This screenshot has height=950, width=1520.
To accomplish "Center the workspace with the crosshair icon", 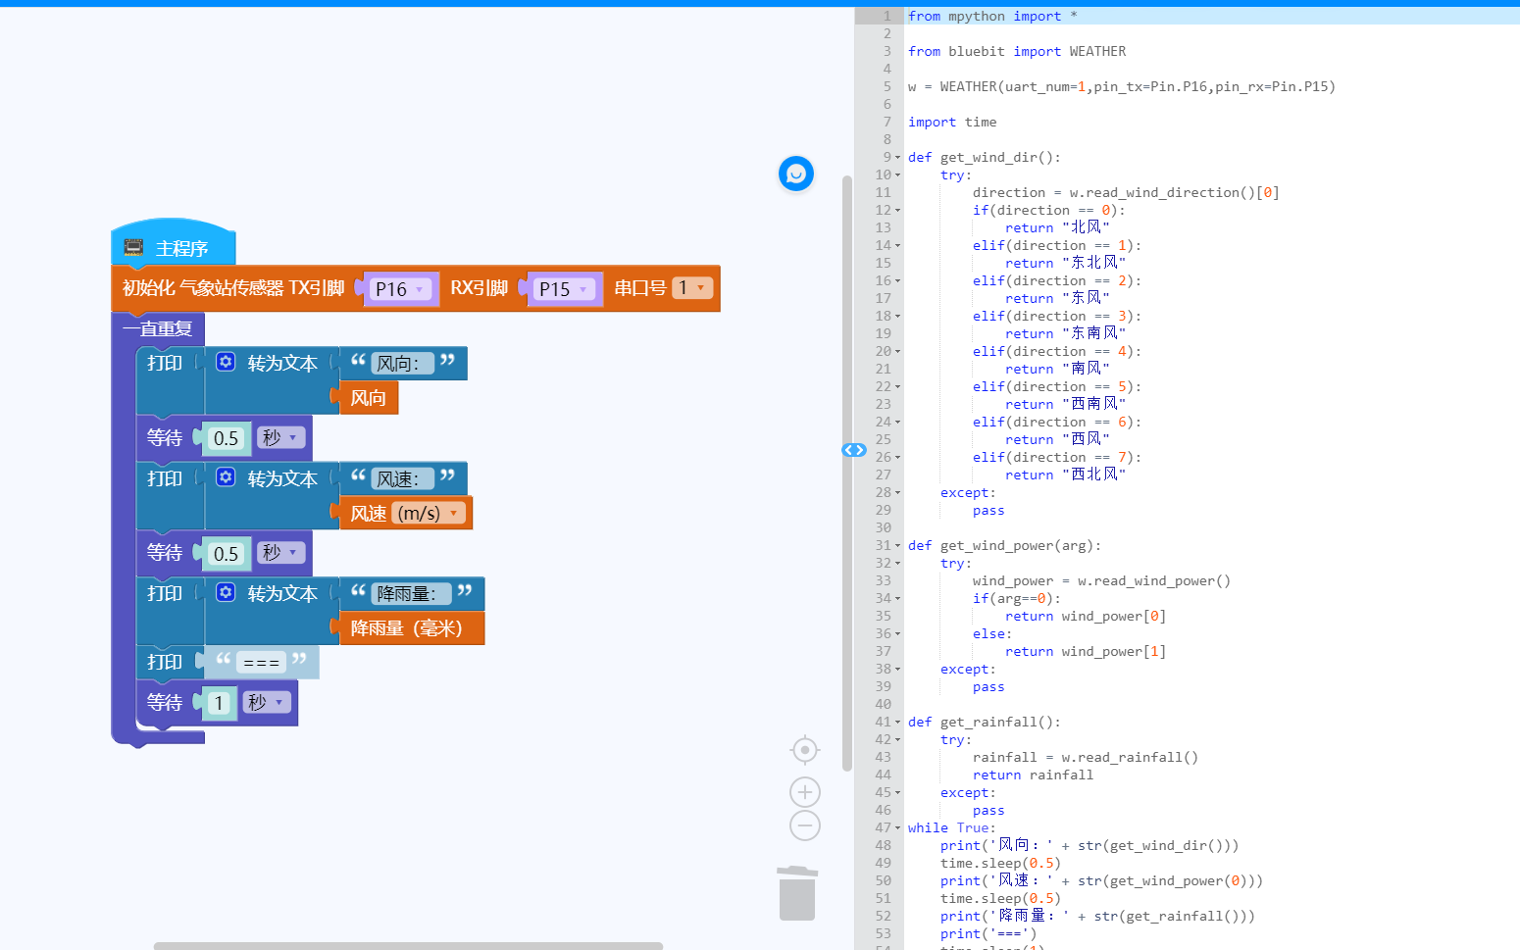I will click(805, 750).
